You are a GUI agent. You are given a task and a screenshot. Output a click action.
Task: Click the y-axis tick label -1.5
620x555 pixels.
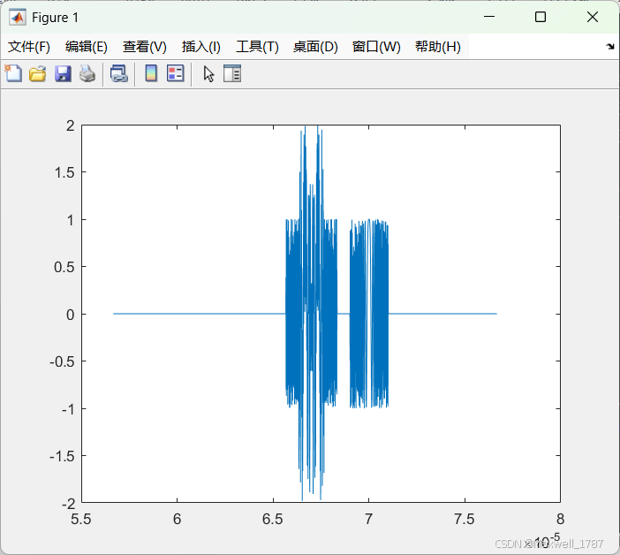pos(62,456)
